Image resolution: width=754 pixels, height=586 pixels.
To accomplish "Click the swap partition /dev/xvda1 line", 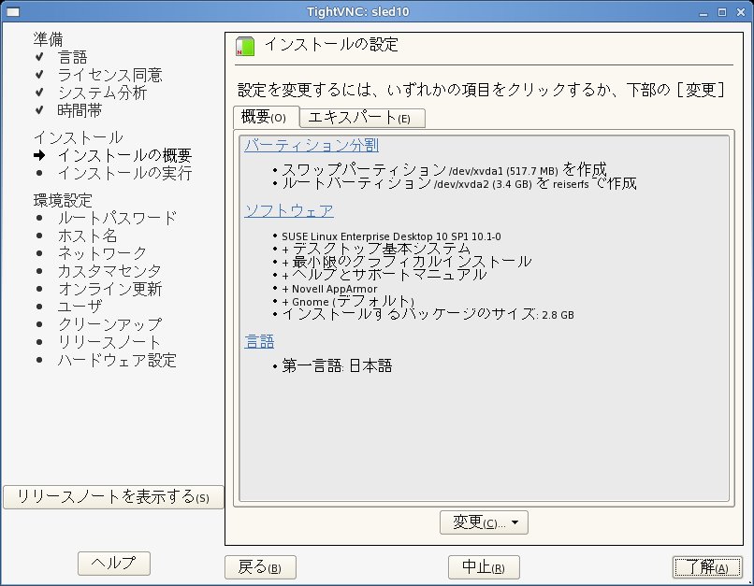I will [444, 169].
